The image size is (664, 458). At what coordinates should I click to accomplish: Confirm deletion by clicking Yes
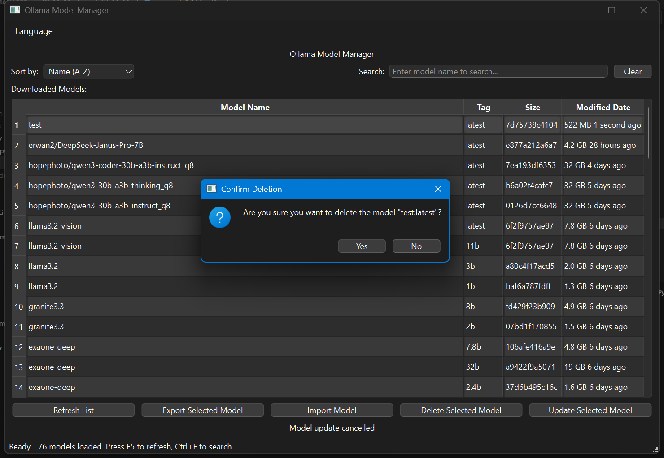pos(362,246)
